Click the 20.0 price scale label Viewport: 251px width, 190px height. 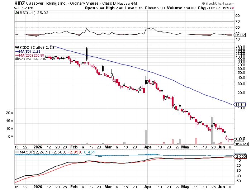pyautogui.click(x=241, y=93)
